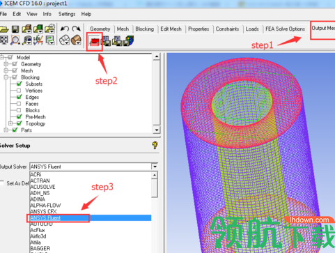The image size is (335, 253).
Task: Switch to the Blocking tab
Action: click(x=145, y=29)
